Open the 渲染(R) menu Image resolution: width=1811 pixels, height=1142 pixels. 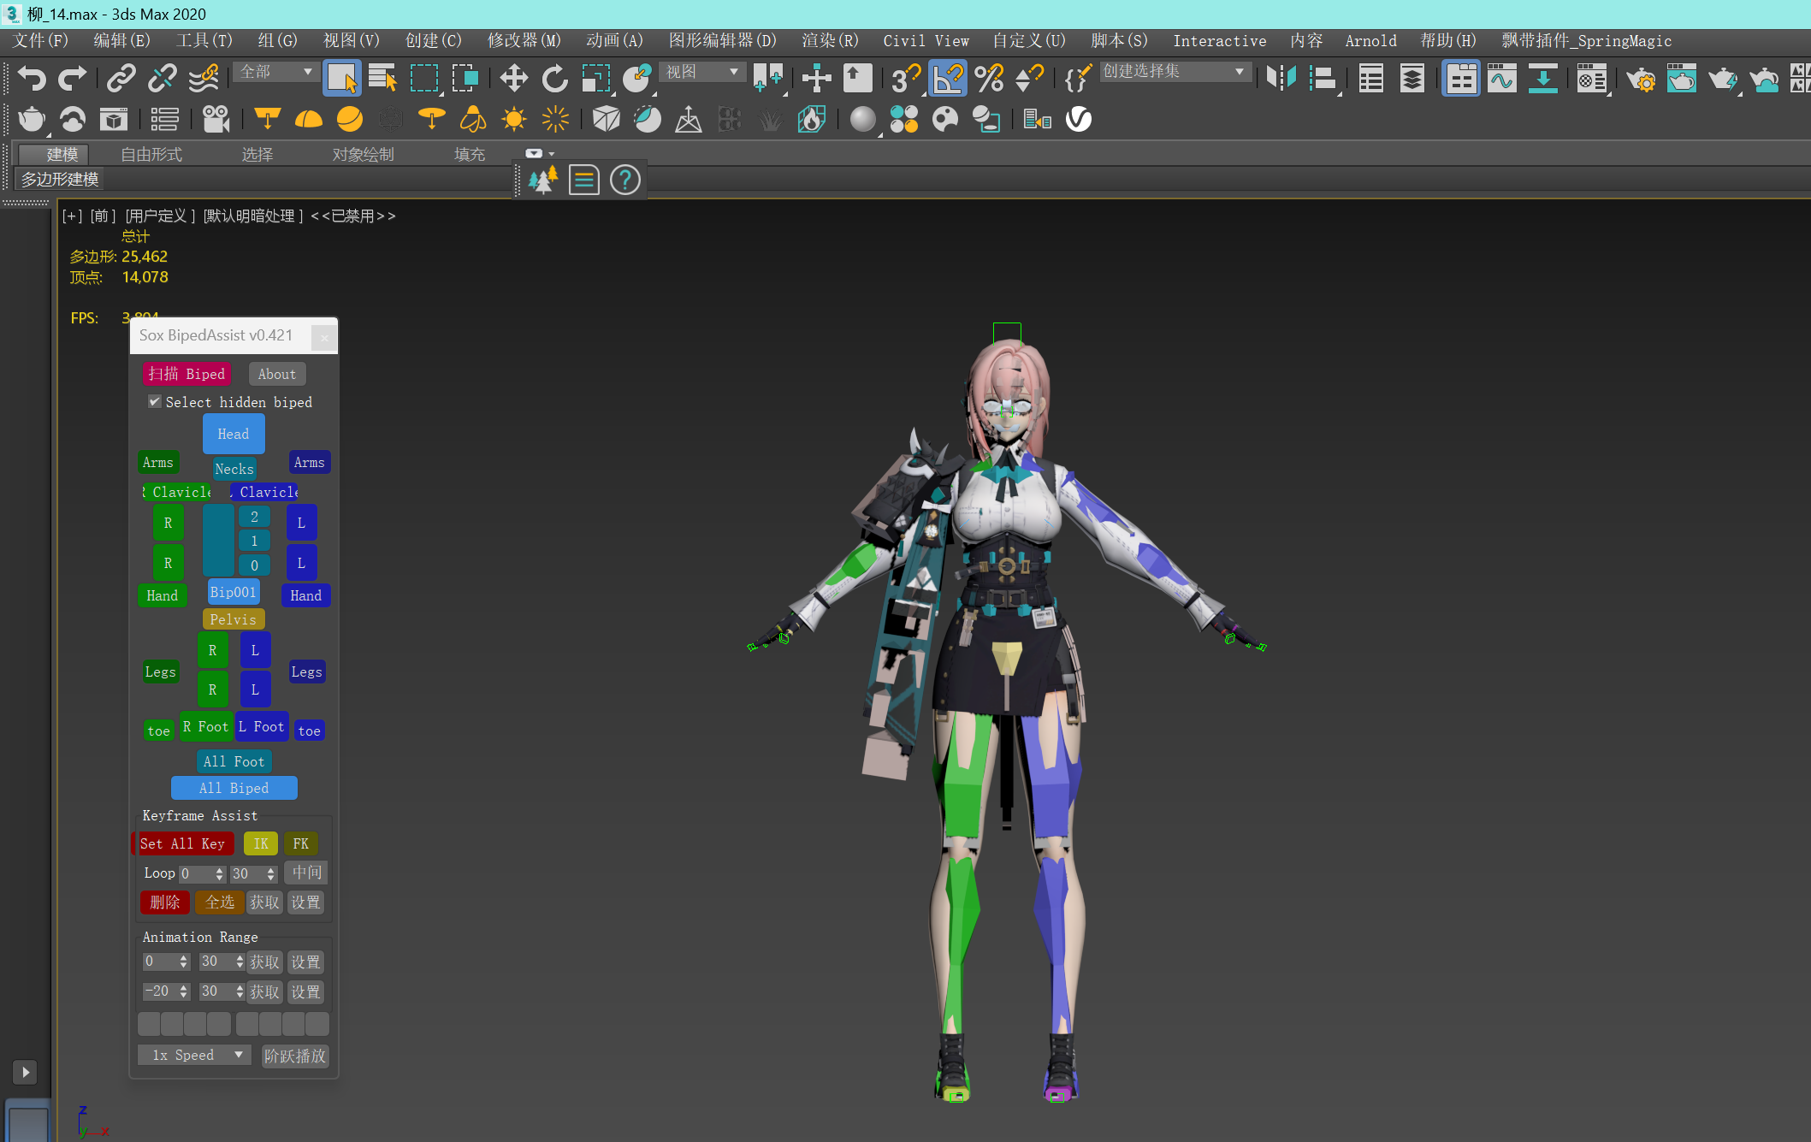coord(830,41)
